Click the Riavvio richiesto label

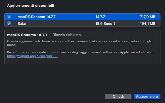[x=67, y=35]
